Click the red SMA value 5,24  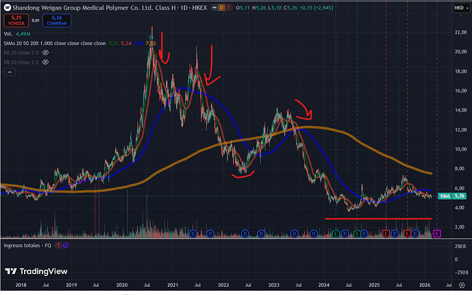point(126,43)
